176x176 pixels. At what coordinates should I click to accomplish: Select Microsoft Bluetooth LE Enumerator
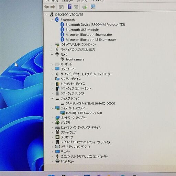pyautogui.click(x=91, y=40)
